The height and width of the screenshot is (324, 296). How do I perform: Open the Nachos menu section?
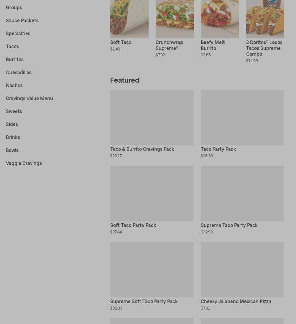(x=14, y=85)
